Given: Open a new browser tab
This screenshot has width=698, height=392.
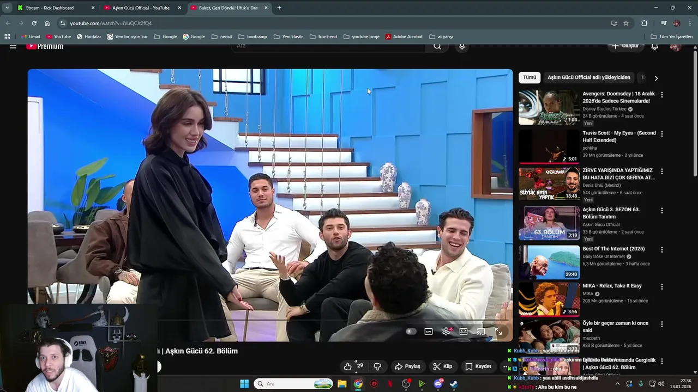Looking at the screenshot, I should (279, 8).
